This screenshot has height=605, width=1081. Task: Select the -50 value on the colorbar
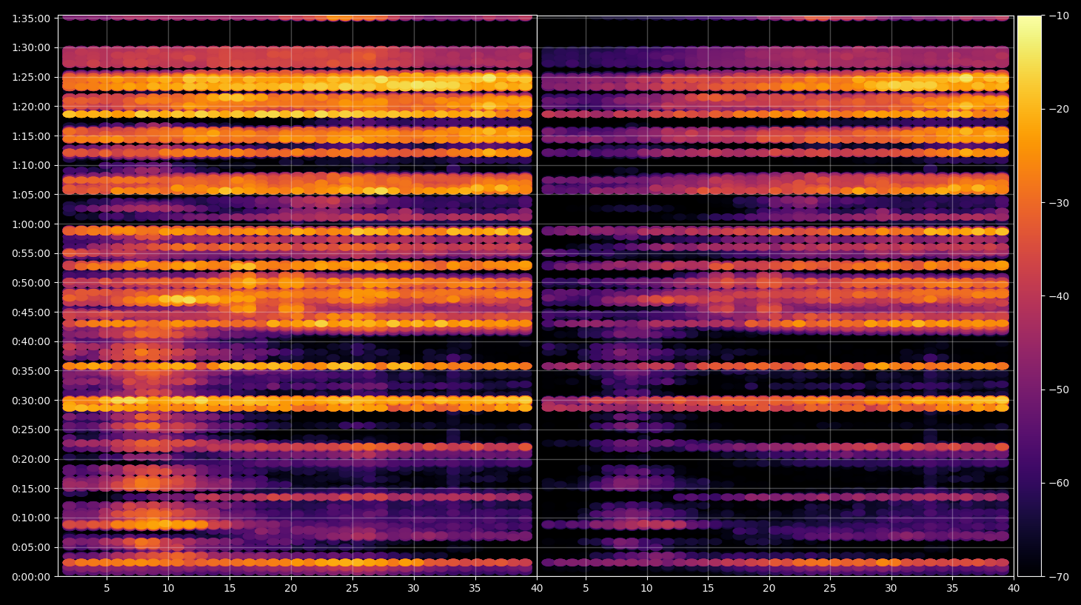coord(1060,390)
